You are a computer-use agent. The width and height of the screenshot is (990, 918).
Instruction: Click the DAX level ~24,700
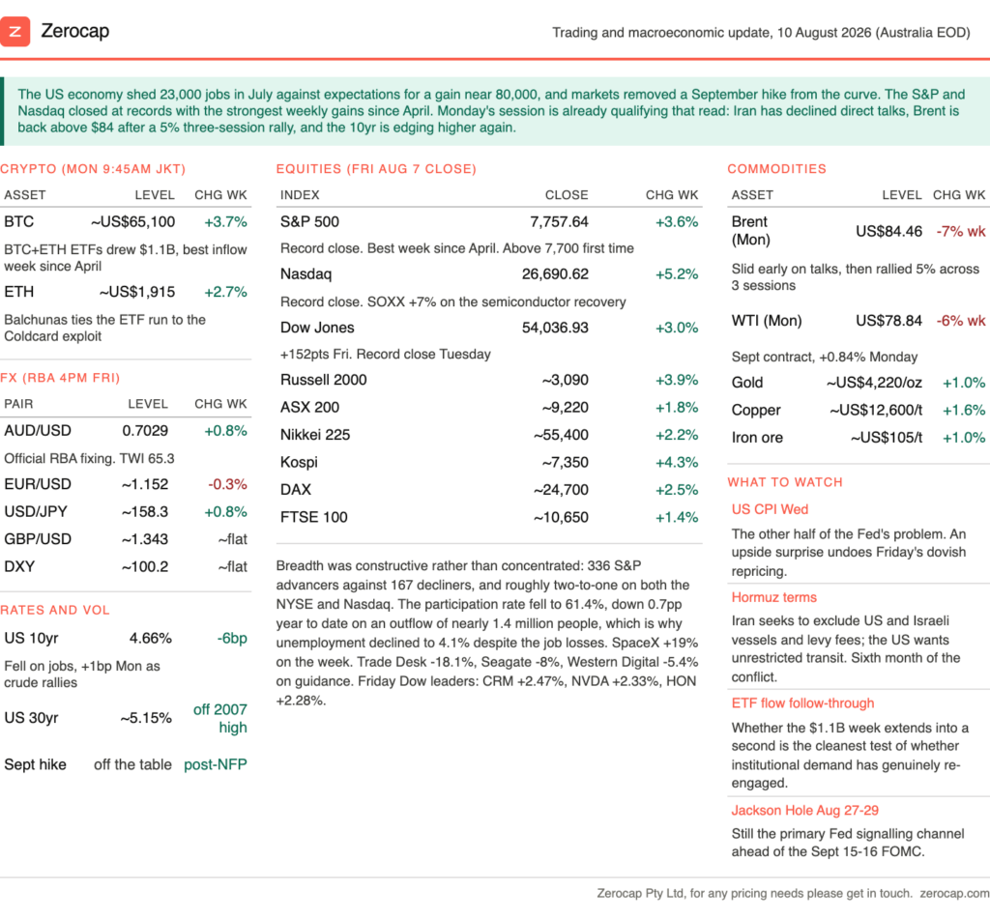coord(561,490)
